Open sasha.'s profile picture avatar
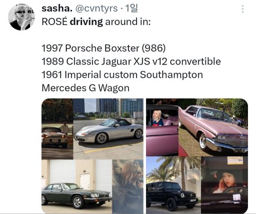Image resolution: width=256 pixels, height=214 pixels. [21, 17]
